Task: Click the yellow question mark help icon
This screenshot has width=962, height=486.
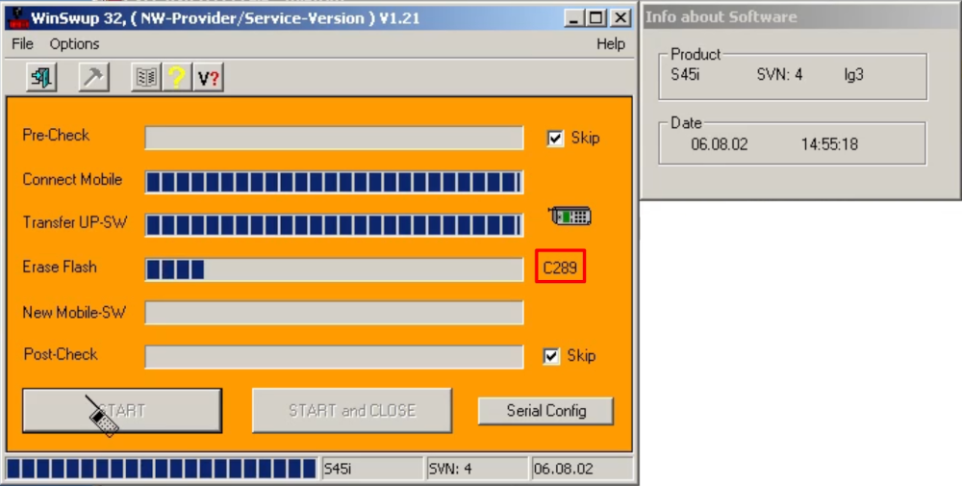Action: [x=177, y=77]
